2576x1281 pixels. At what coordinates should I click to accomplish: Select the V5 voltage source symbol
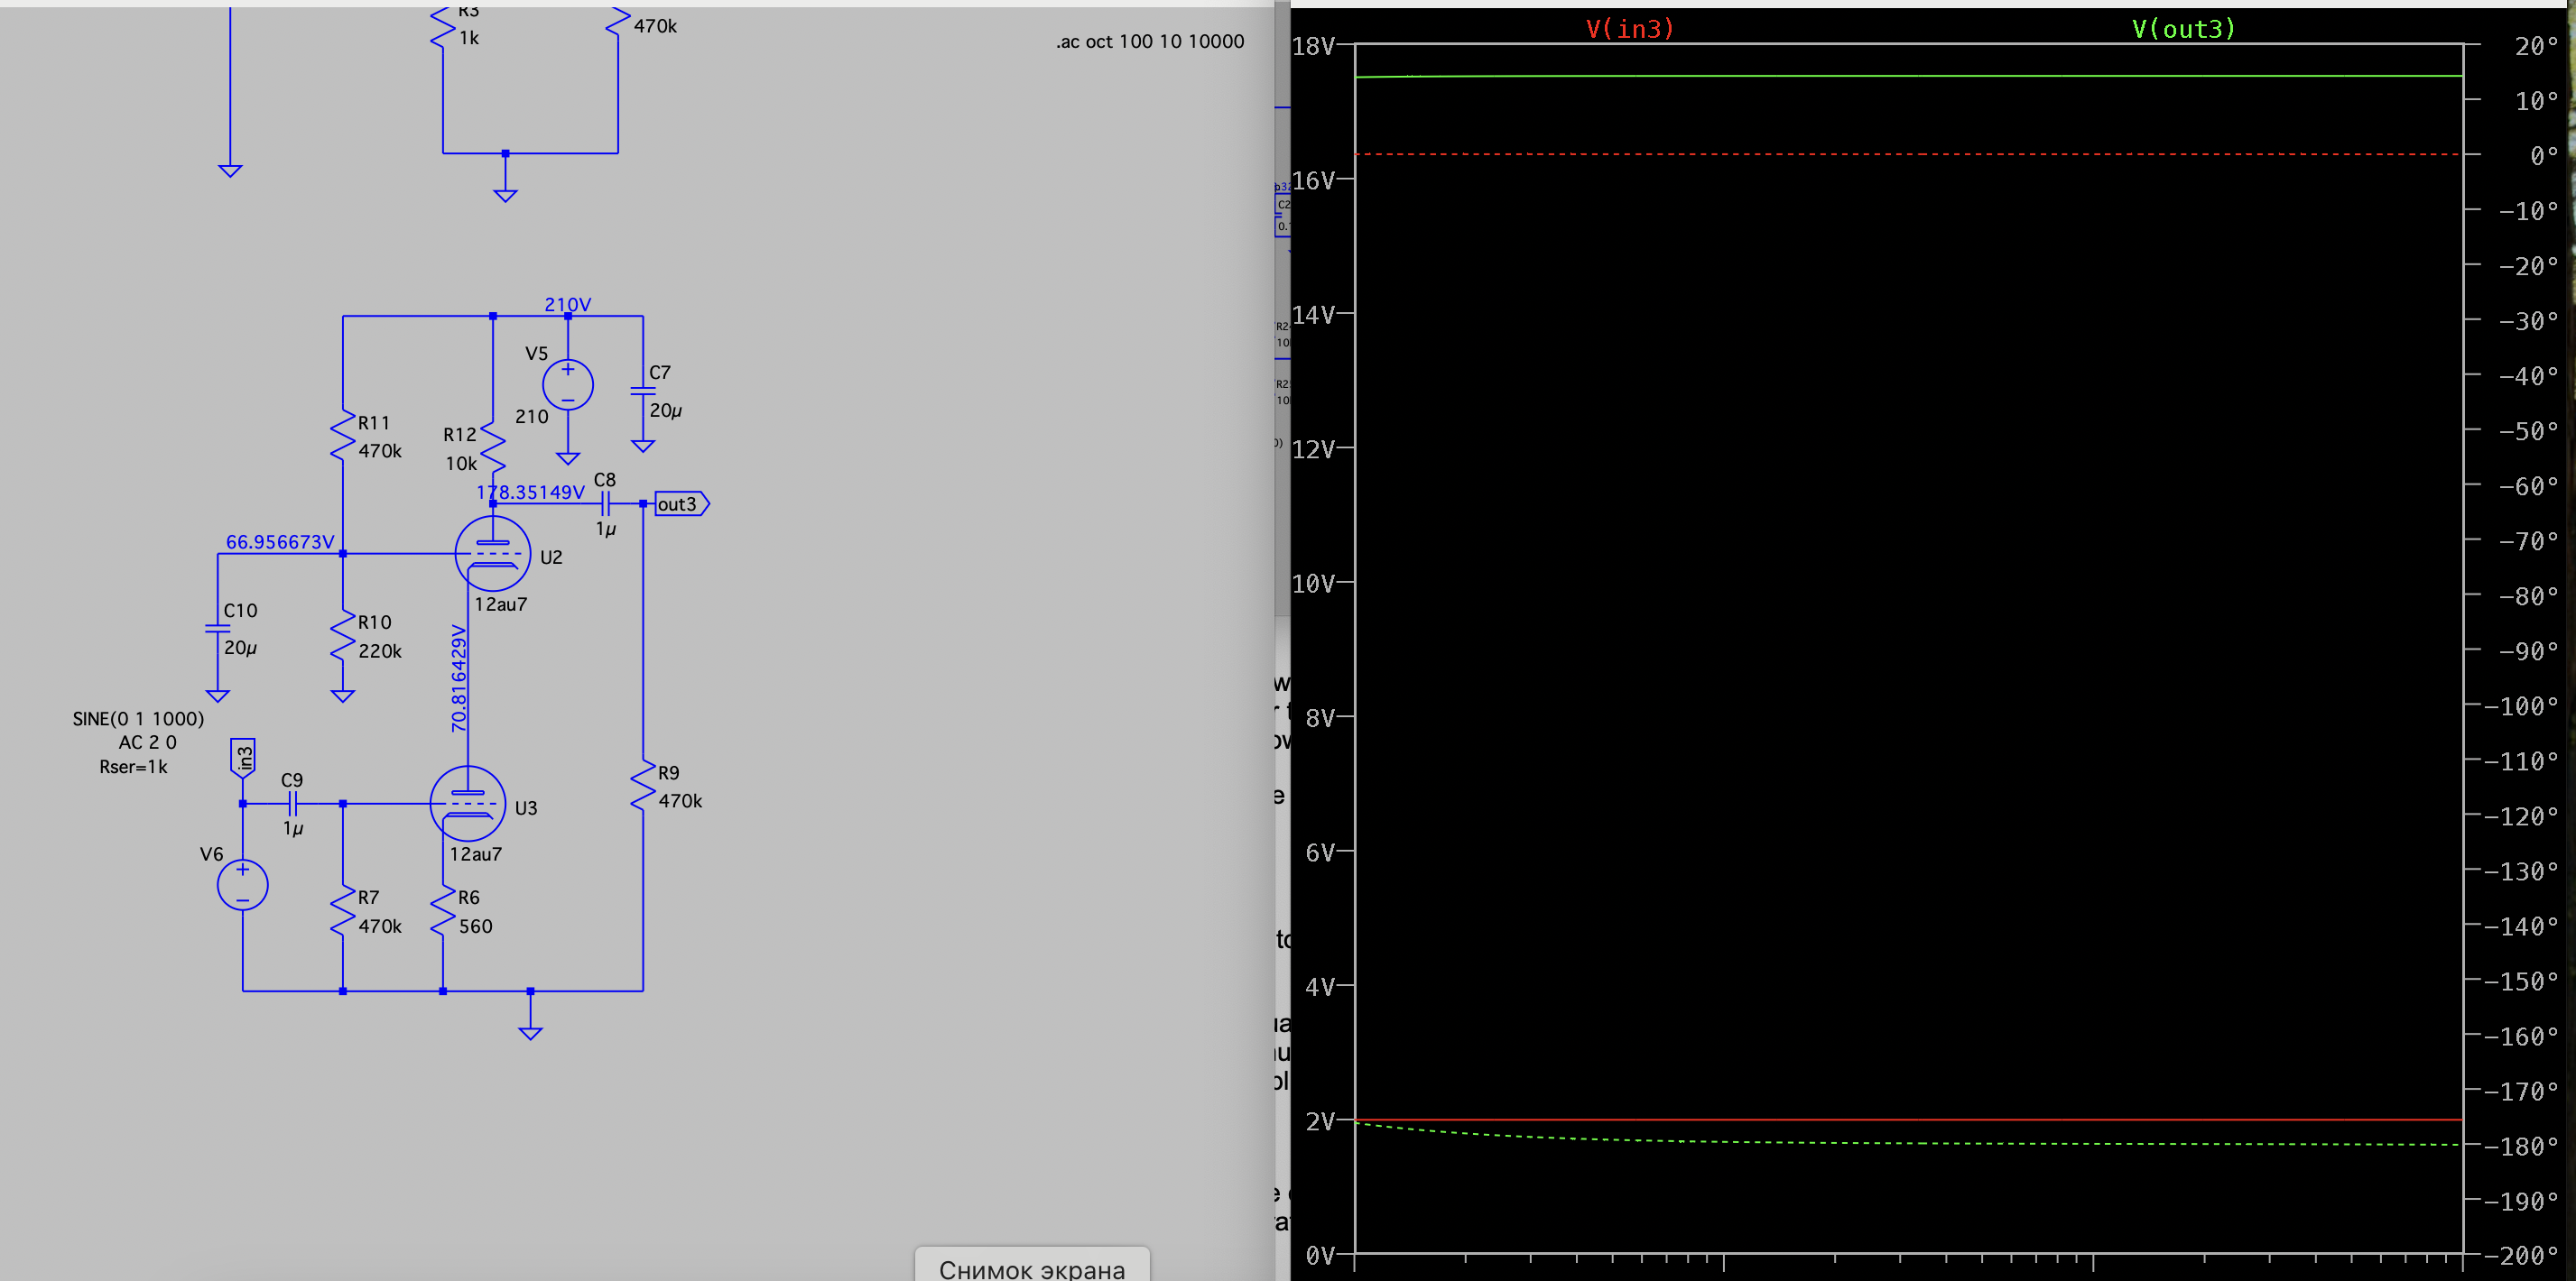[x=567, y=384]
